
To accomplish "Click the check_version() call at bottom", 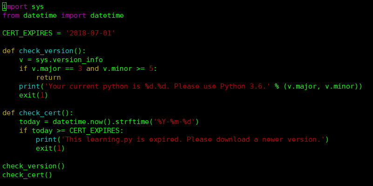I will coord(34,166).
